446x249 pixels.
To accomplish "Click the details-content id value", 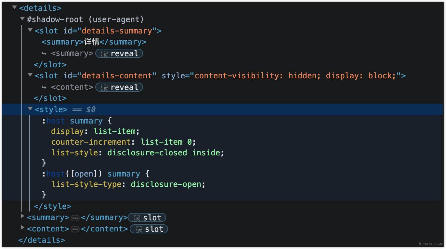I will 117,75.
